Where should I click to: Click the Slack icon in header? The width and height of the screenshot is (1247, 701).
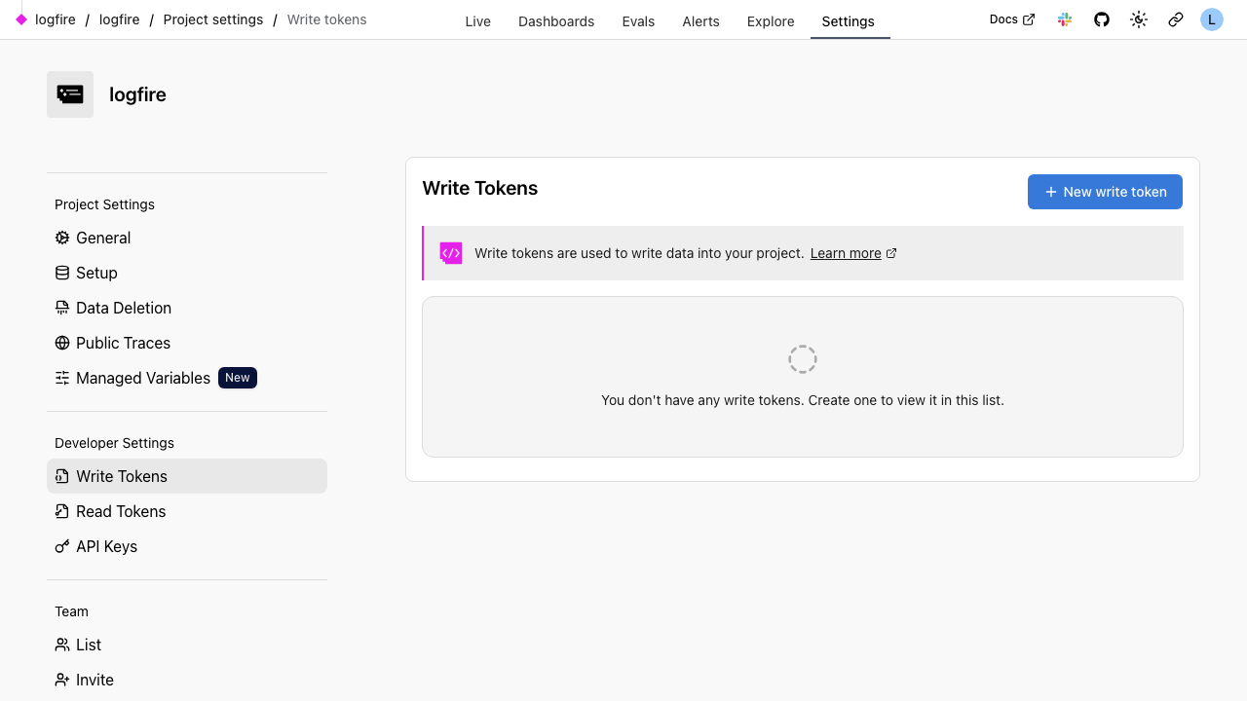pos(1065,19)
